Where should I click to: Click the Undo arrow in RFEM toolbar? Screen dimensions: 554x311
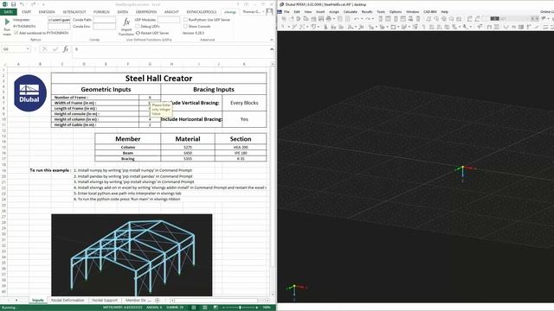(357, 19)
